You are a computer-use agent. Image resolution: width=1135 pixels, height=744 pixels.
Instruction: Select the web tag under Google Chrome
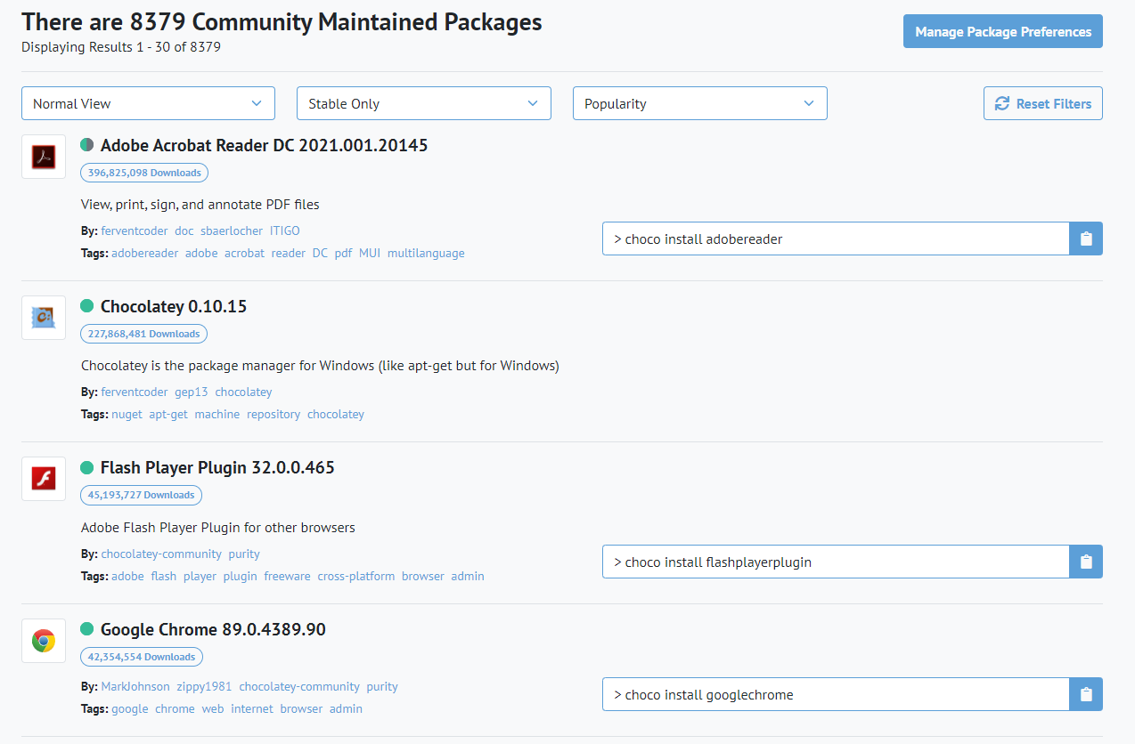click(x=213, y=708)
